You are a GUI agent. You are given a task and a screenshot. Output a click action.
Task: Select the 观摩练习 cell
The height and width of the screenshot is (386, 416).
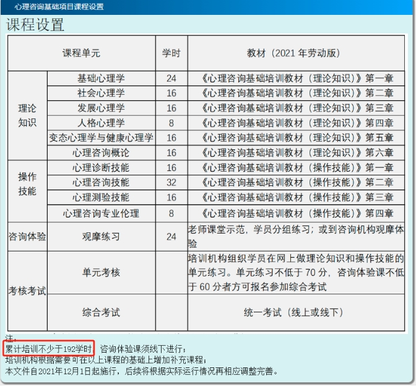click(x=101, y=237)
